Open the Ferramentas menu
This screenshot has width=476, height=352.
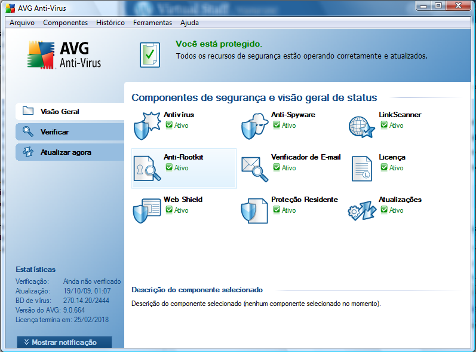tap(152, 23)
